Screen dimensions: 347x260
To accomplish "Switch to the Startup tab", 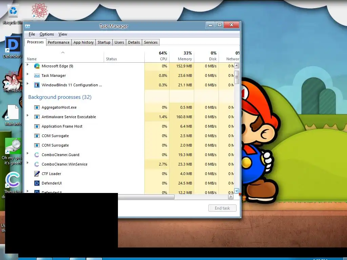I will [104, 42].
